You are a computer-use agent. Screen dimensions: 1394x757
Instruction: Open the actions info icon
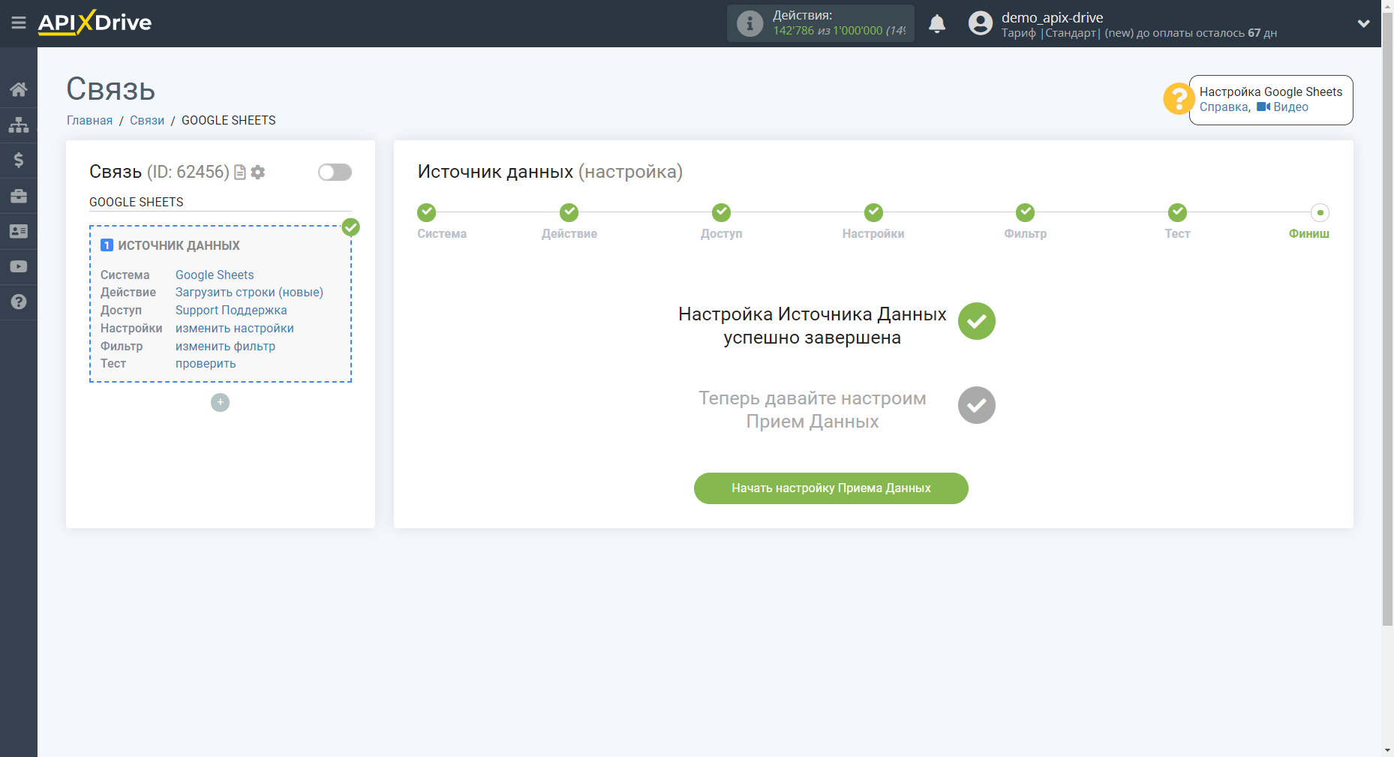click(x=750, y=24)
